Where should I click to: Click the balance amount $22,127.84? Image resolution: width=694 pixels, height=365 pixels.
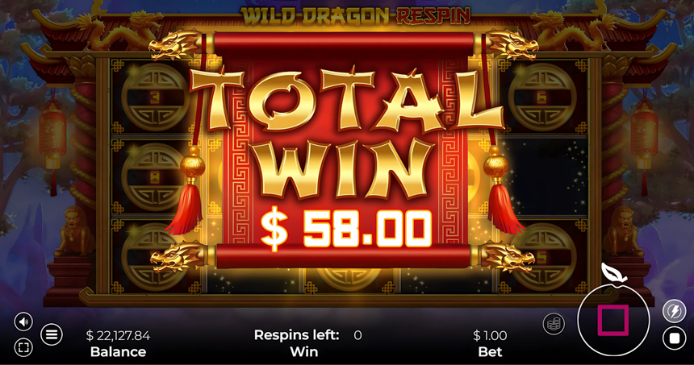tap(118, 336)
